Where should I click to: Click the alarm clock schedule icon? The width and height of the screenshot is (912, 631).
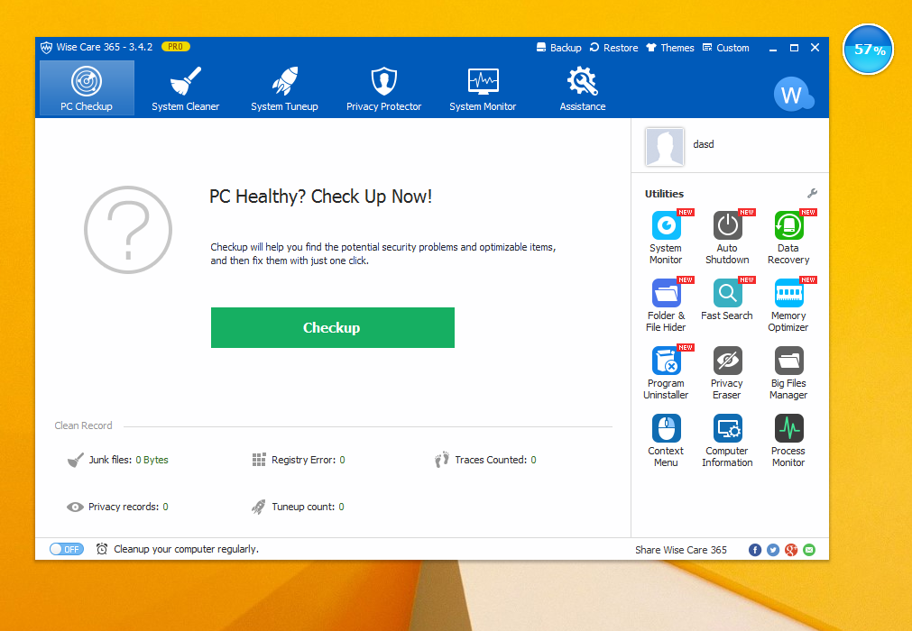click(102, 548)
